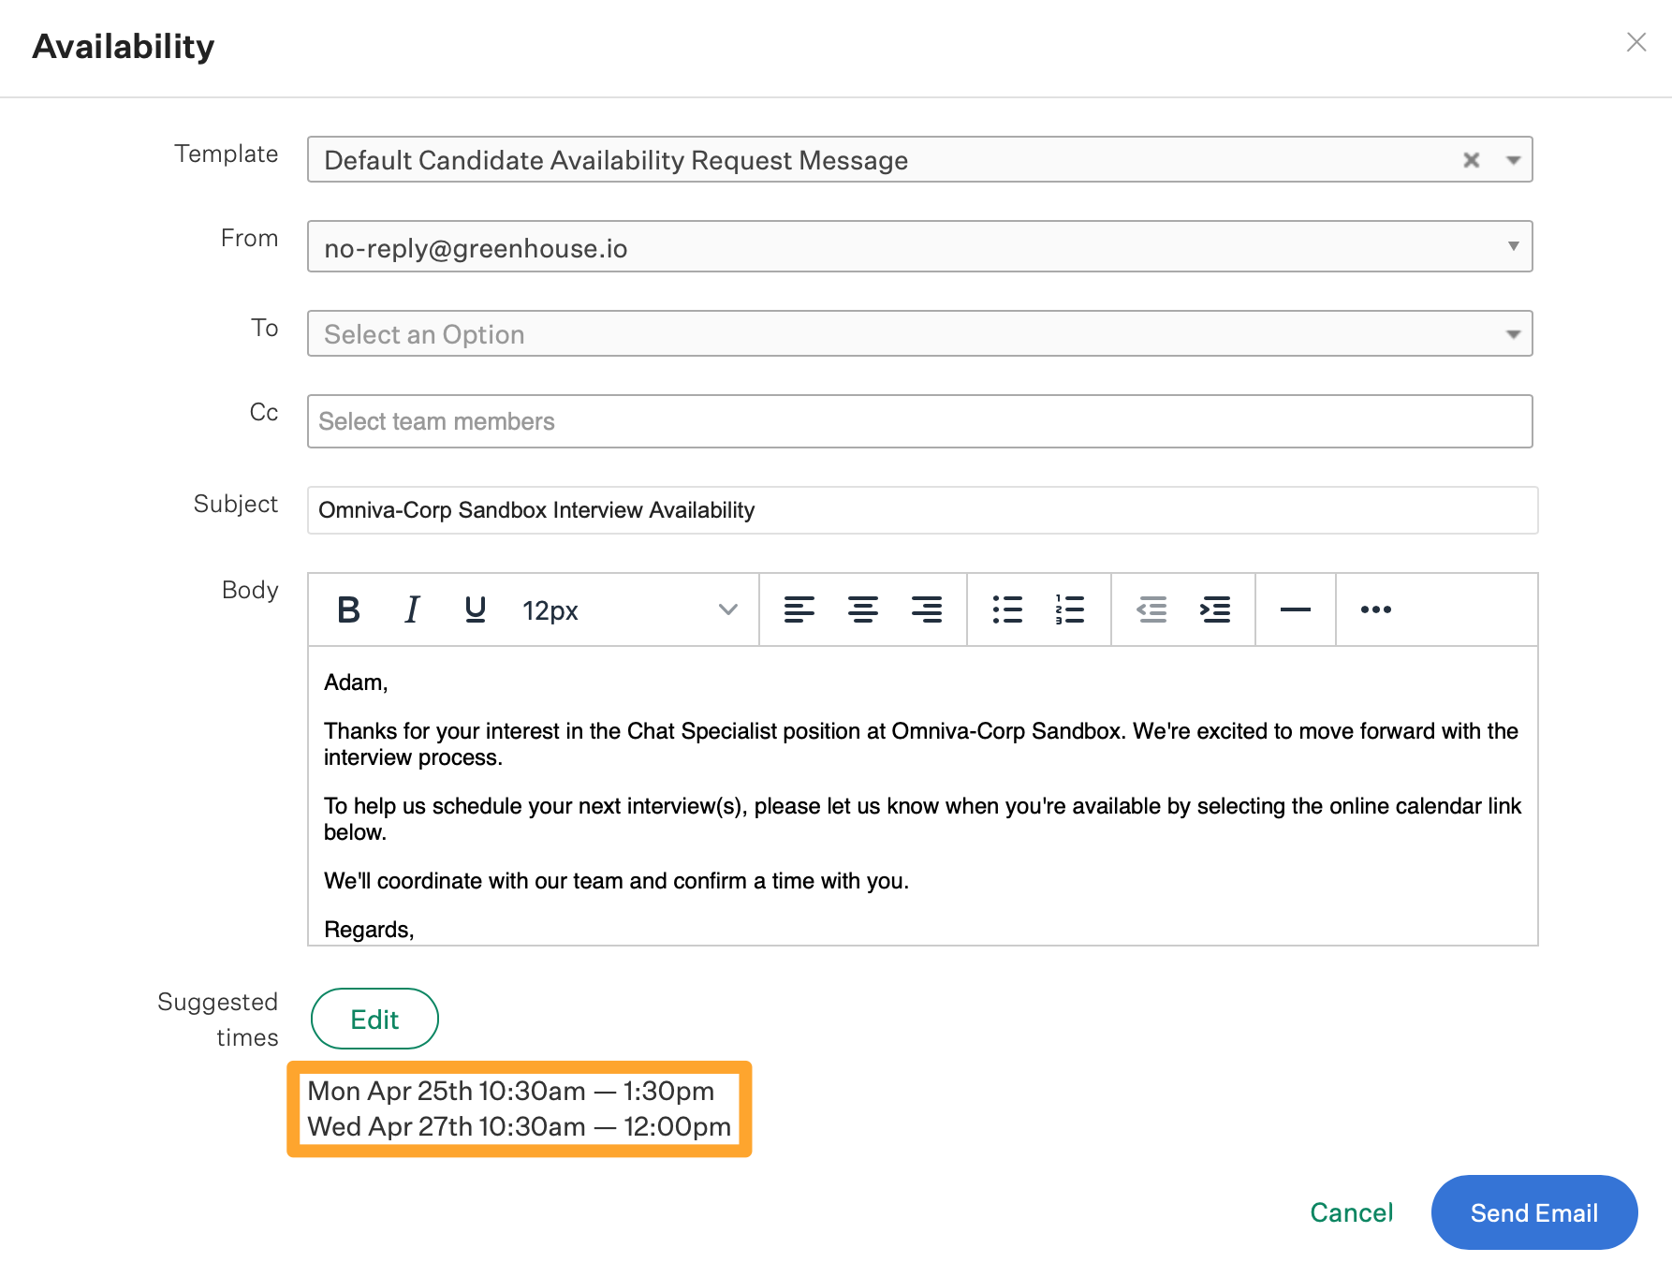Clear the selected template with X
Viewport: 1672px width, 1277px height.
coord(1472,160)
